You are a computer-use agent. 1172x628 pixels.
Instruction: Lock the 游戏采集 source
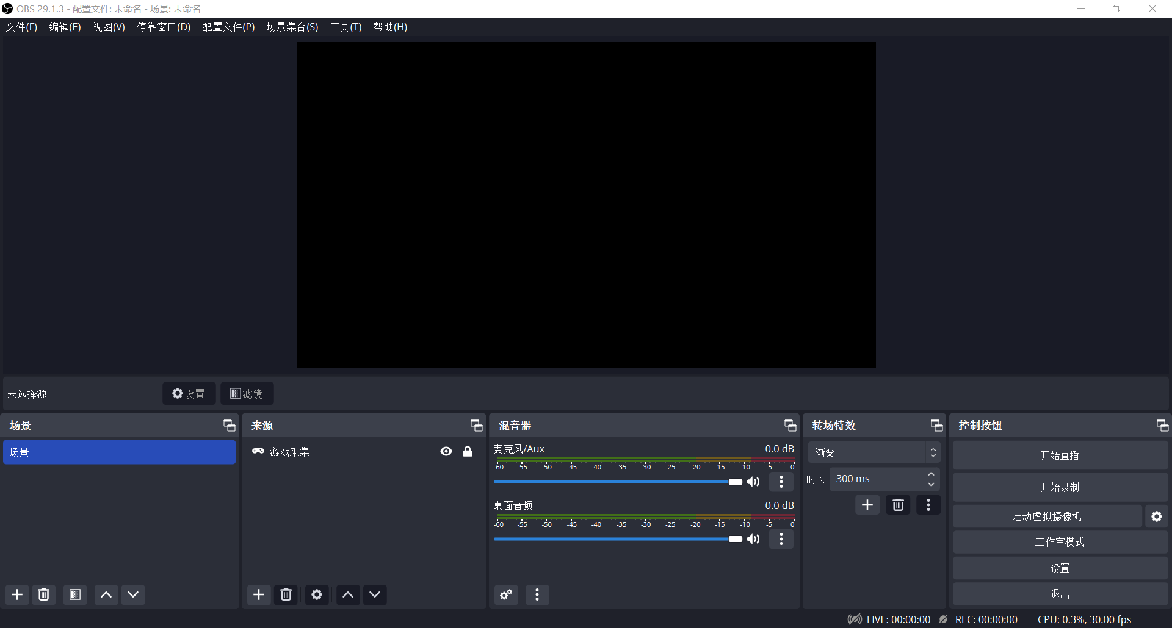click(468, 451)
